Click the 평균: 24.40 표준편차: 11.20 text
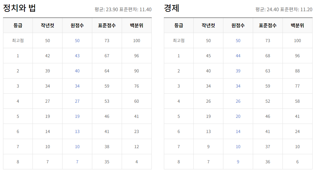The image size is (315, 173). pyautogui.click(x=284, y=9)
